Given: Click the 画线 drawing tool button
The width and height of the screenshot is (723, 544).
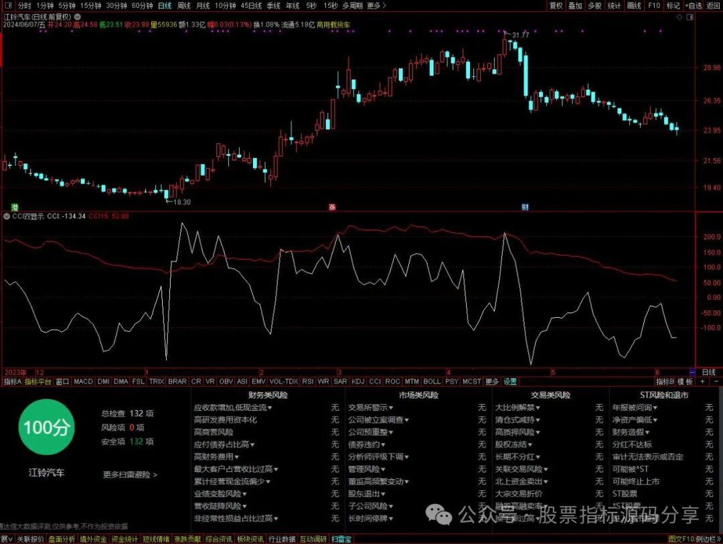Looking at the screenshot, I should click(634, 5).
